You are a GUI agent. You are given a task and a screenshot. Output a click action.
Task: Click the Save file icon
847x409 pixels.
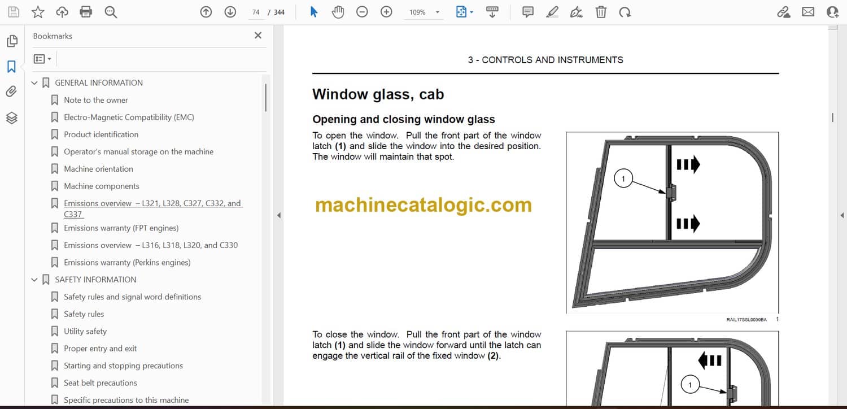(14, 12)
